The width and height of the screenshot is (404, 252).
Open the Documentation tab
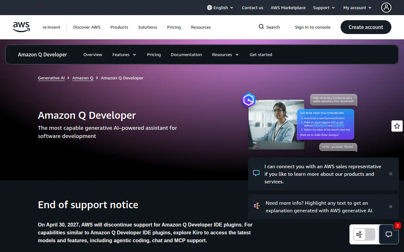[x=186, y=54]
